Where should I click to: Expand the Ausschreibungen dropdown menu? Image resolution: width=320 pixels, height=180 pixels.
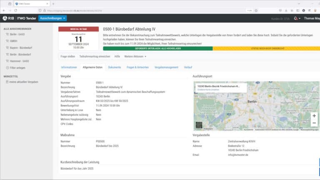[52, 18]
